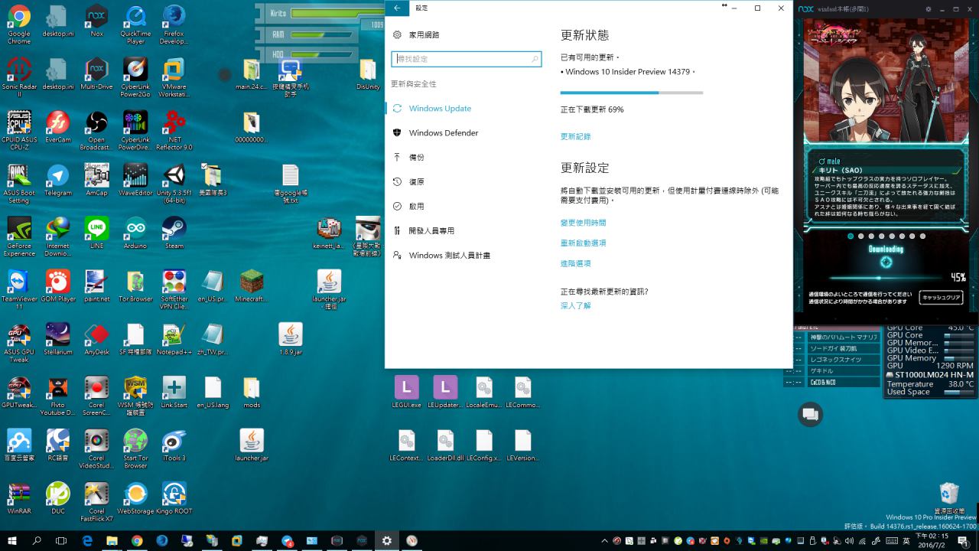Click the 更新紀錄 link
The width and height of the screenshot is (979, 551).
pyautogui.click(x=575, y=137)
